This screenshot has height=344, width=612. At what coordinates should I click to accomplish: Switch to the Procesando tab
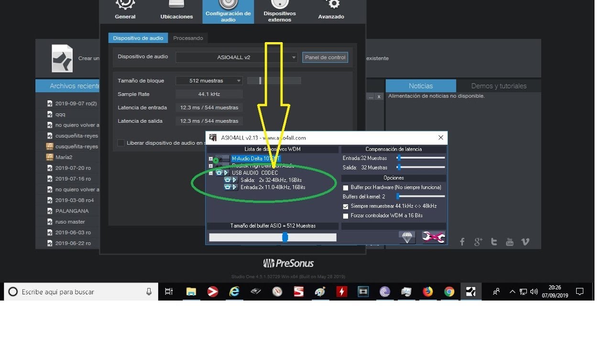[188, 38]
